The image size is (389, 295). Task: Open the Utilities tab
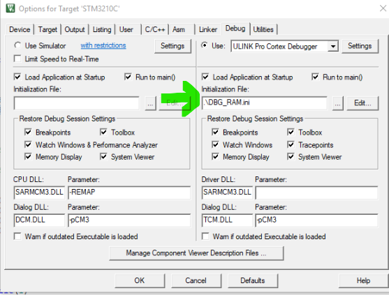[x=263, y=29]
